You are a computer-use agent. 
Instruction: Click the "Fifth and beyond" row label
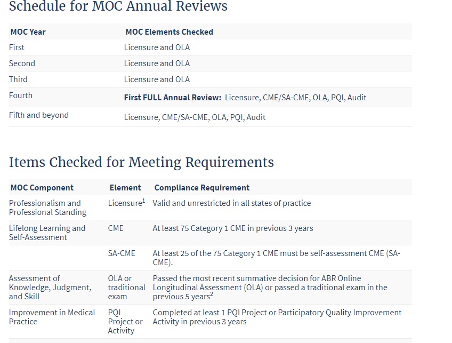(39, 115)
